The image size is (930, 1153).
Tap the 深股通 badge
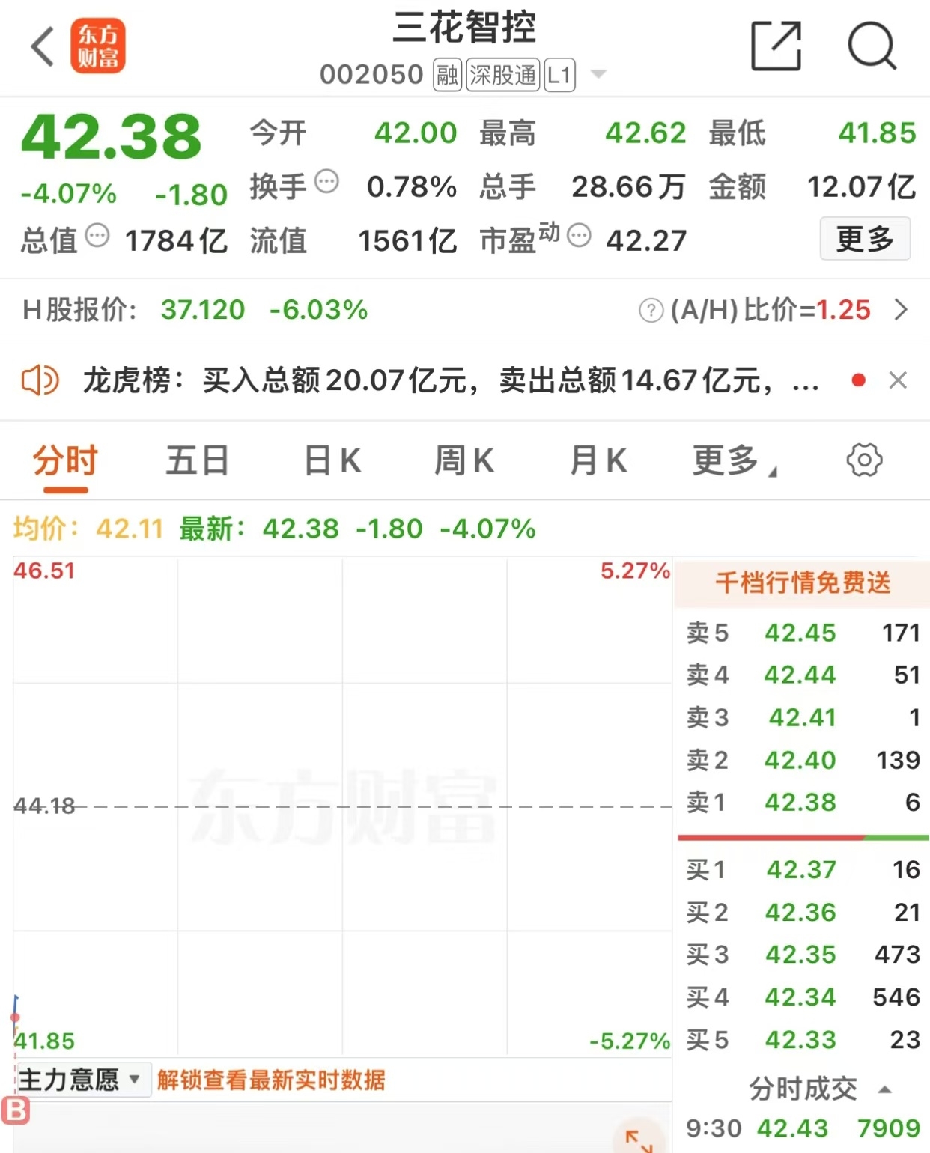(x=502, y=76)
